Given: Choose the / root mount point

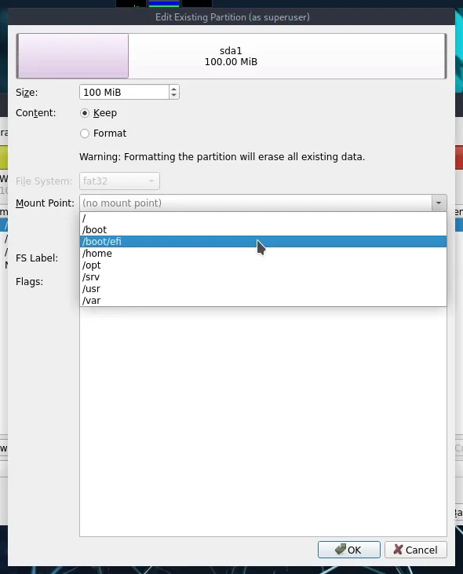Looking at the screenshot, I should pos(264,218).
